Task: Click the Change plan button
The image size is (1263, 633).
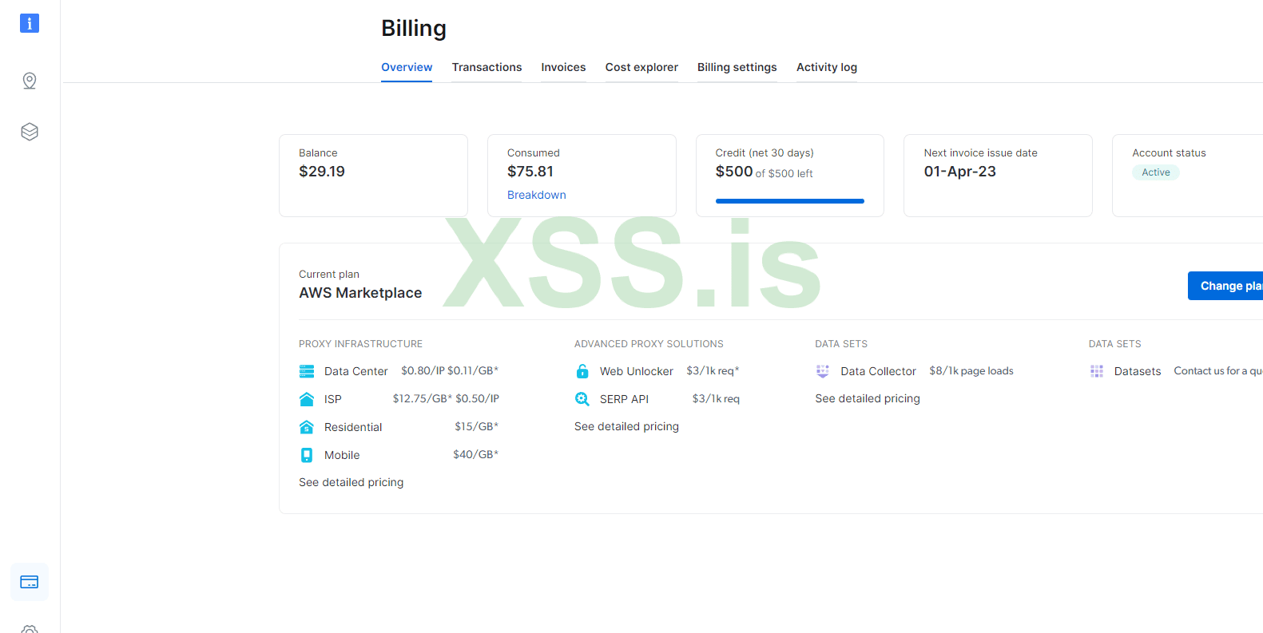Action: click(1226, 286)
